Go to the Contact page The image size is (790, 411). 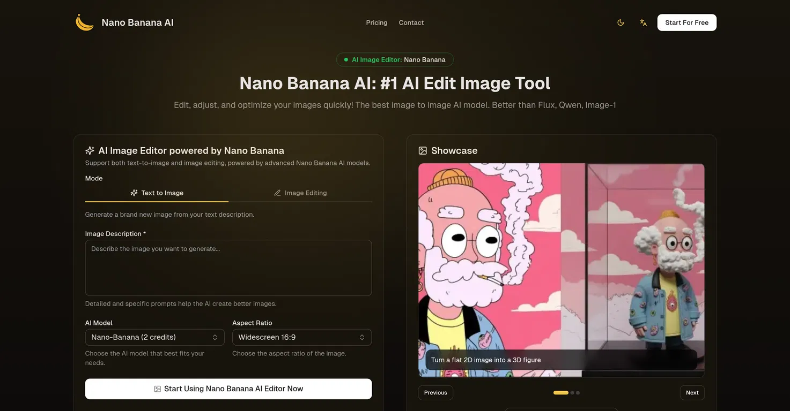pos(411,22)
